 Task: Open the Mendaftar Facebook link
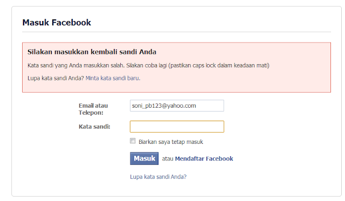(204, 158)
